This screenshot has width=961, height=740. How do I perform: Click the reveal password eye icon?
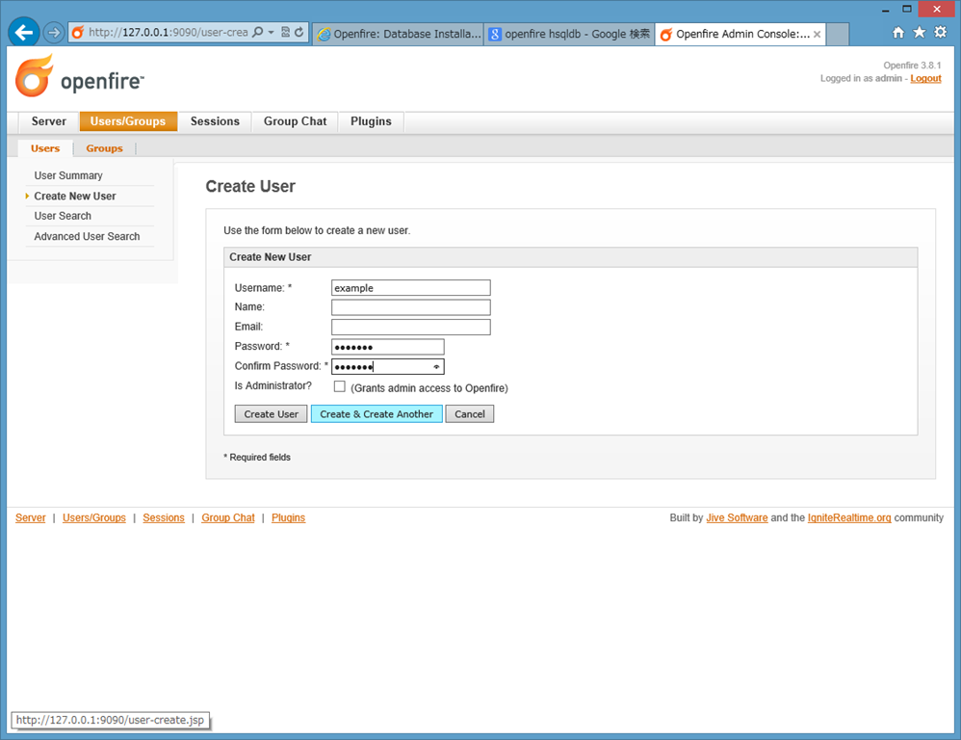(x=436, y=367)
